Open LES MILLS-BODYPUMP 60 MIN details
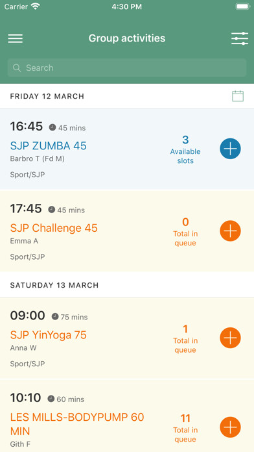Image resolution: width=254 pixels, height=452 pixels. 77,424
